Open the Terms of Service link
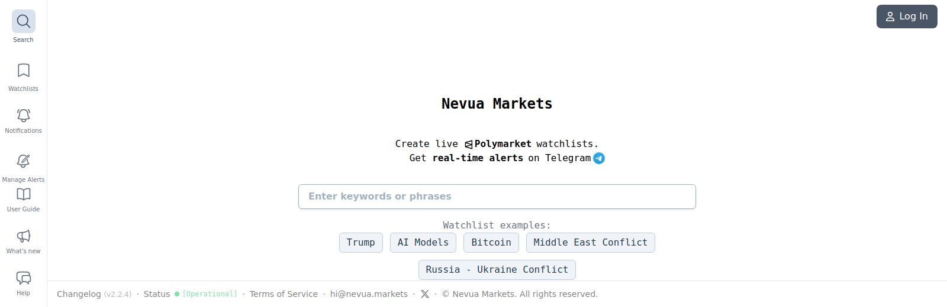The image size is (947, 307). [284, 294]
